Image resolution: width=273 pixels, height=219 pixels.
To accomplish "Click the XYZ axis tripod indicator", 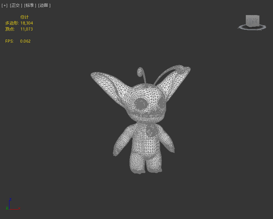I will click(x=13, y=204).
